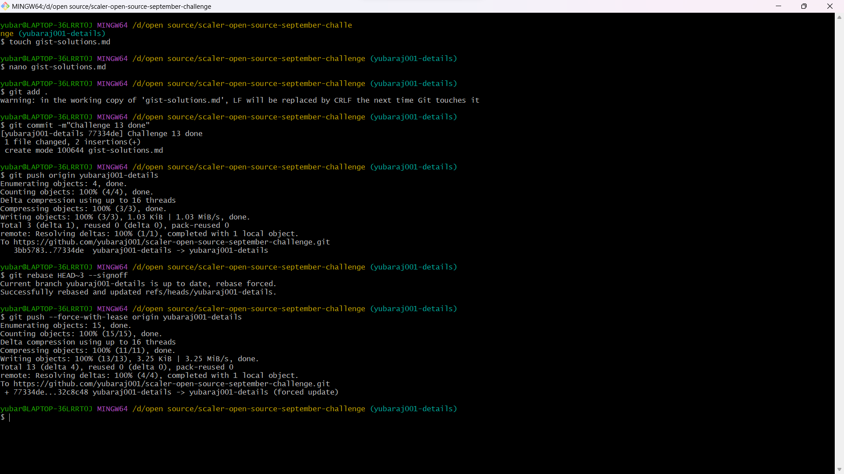Click the 'forced update' text in push output
This screenshot has height=474, width=844.
(x=306, y=392)
